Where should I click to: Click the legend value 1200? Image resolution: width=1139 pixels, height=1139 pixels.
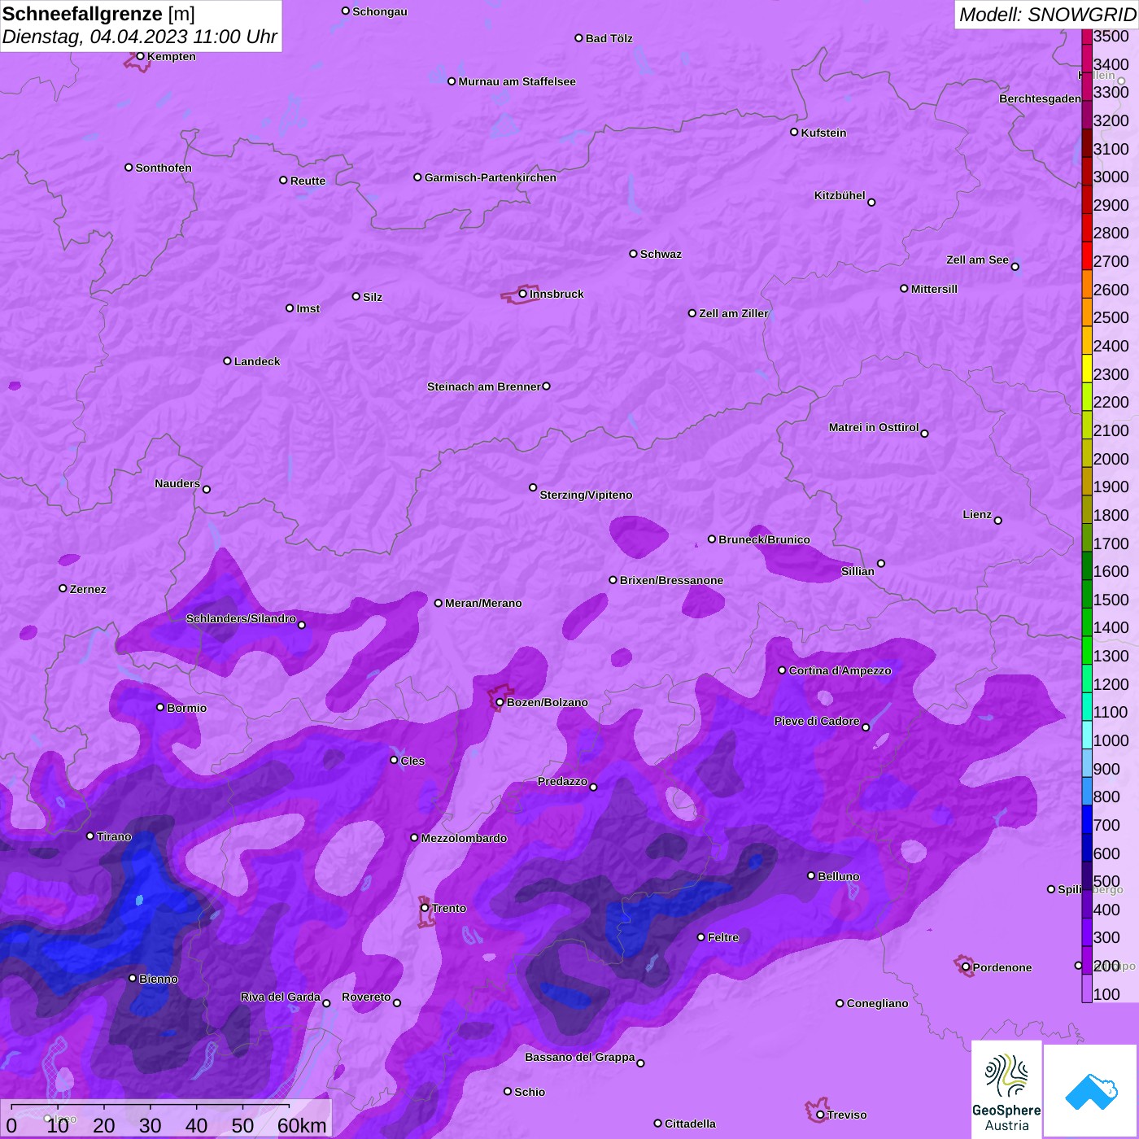(x=1111, y=684)
